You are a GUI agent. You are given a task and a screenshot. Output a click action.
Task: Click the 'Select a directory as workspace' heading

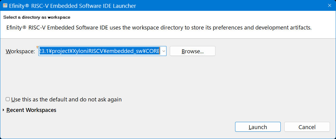coord(37,17)
